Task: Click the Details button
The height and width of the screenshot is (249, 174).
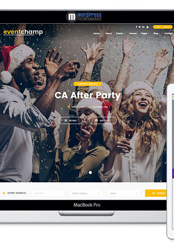Action: [x=71, y=121]
